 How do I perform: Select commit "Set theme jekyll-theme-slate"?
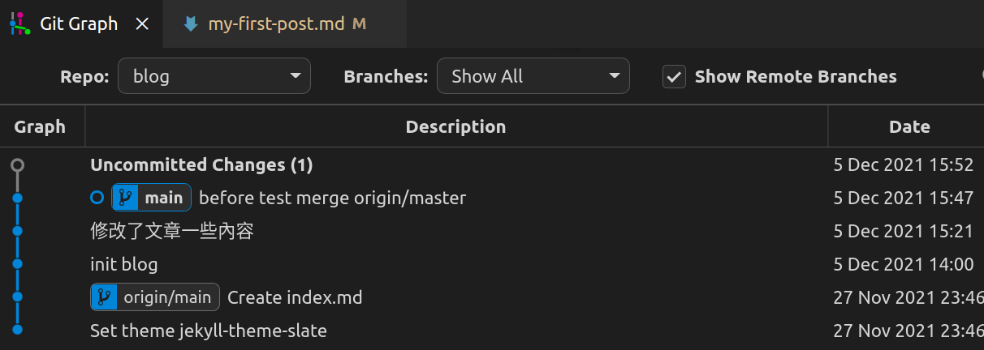pyautogui.click(x=209, y=331)
